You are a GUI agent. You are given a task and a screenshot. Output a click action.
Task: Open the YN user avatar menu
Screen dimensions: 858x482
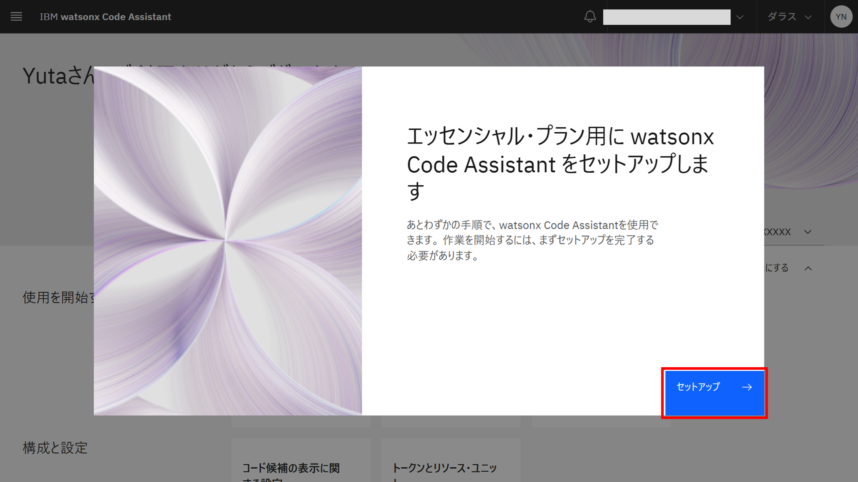point(841,17)
